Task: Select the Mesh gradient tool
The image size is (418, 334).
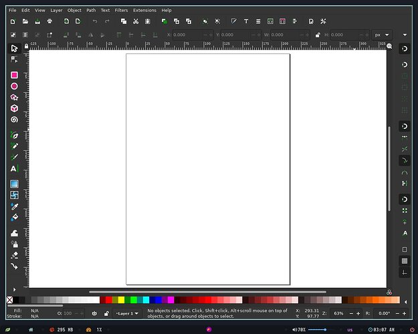Action: (15, 195)
